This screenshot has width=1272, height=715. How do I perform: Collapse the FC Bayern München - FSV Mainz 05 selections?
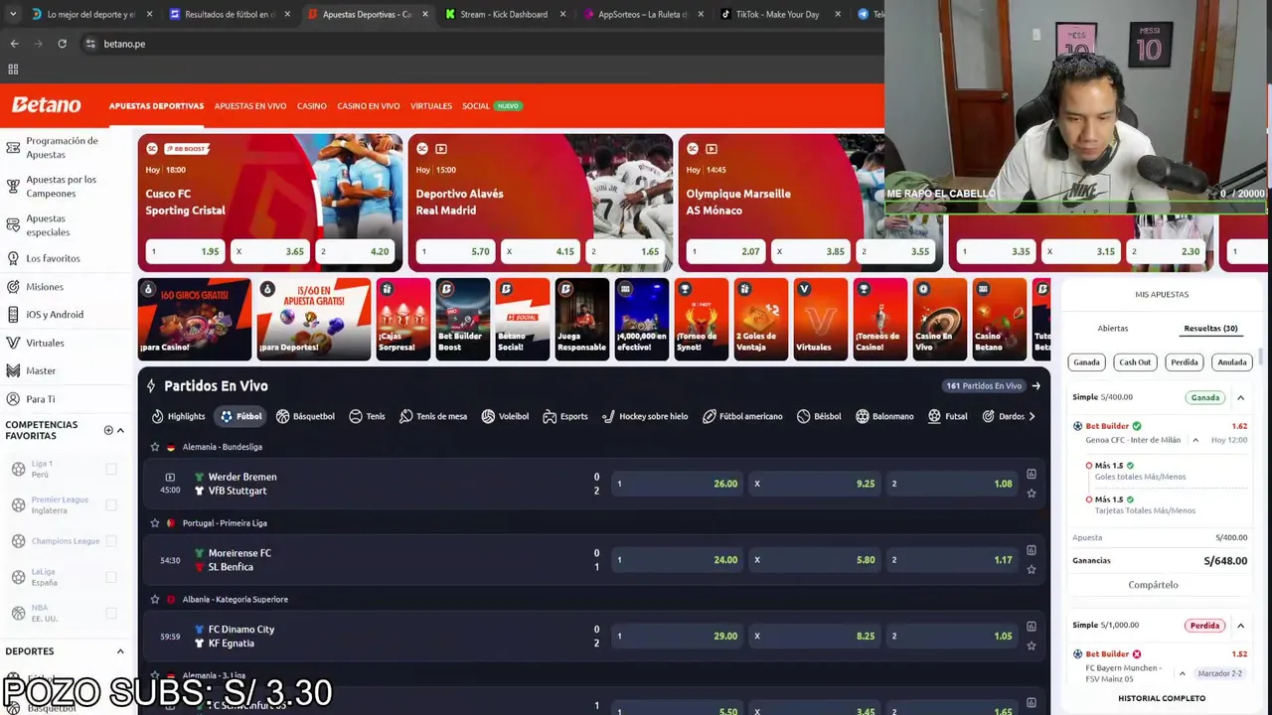(x=1182, y=673)
